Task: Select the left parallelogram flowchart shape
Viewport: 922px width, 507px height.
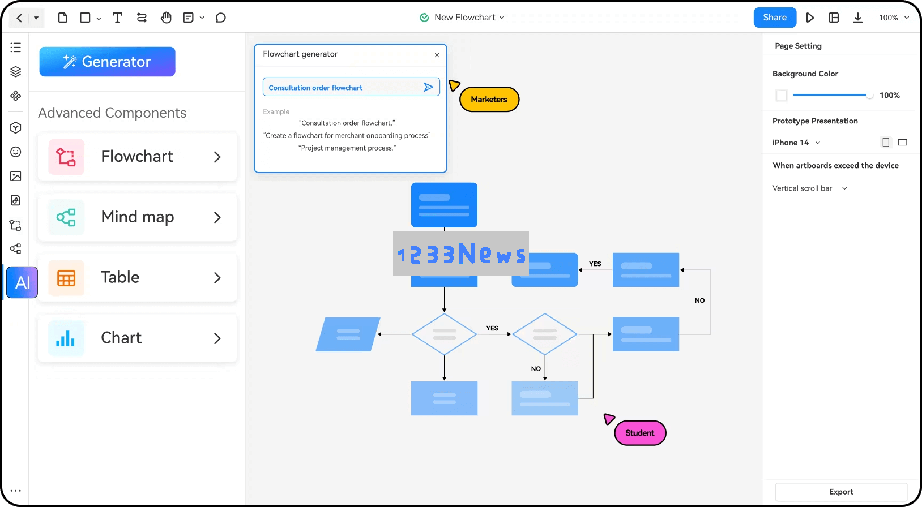Action: 348,334
